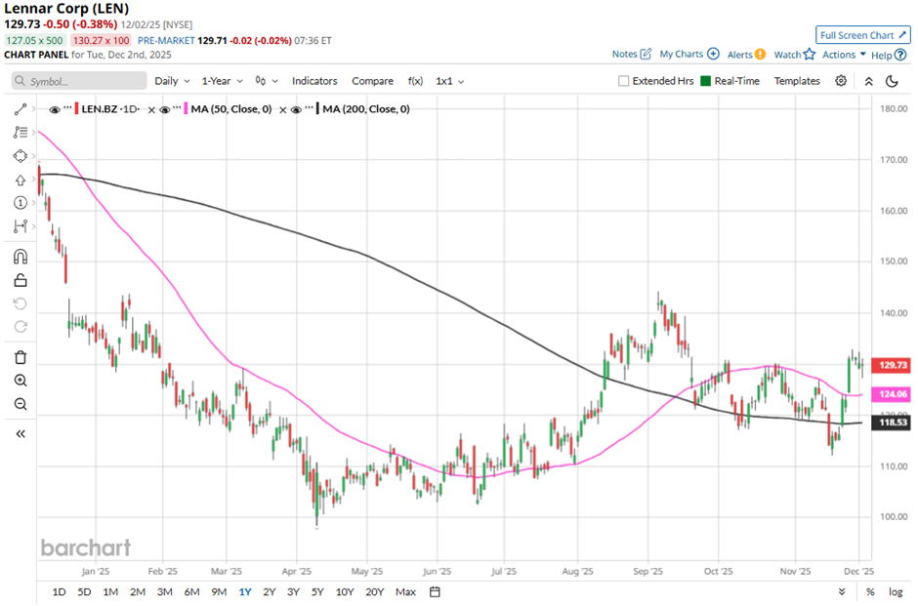918x606 pixels.
Task: Open the 1-Year period dropdown
Action: pyautogui.click(x=222, y=81)
